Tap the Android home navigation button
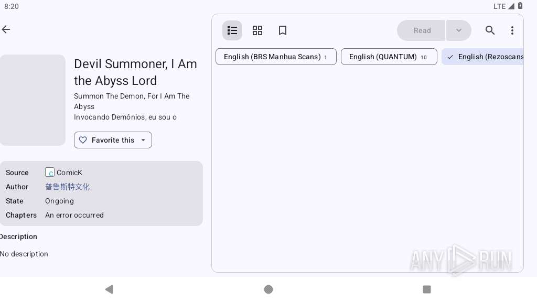 268,289
